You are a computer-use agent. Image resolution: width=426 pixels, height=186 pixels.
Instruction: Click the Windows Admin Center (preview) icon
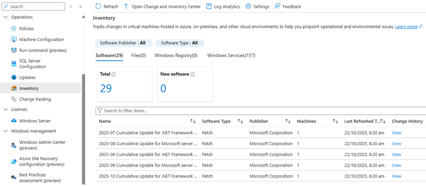[14, 145]
